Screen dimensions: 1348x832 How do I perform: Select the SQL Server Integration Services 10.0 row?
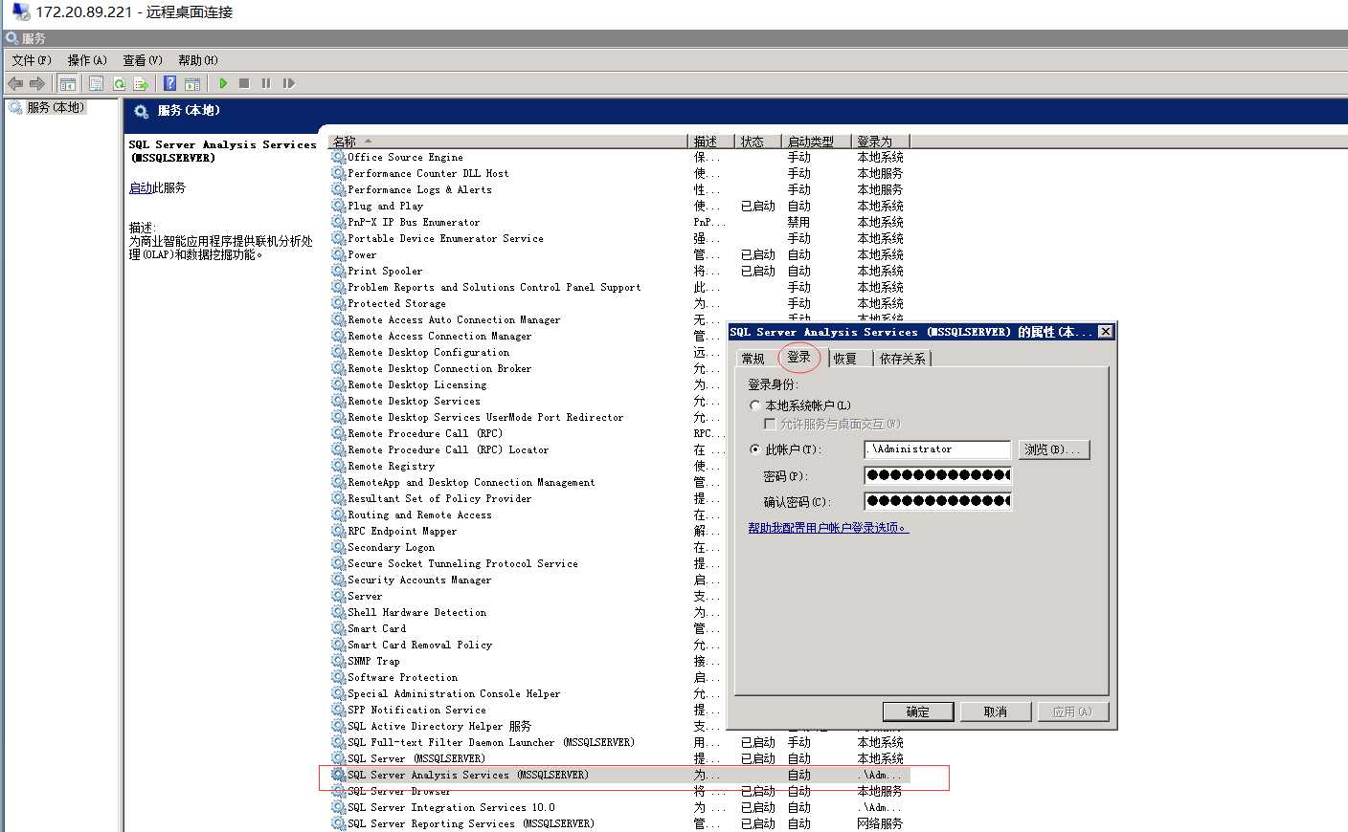coord(619,807)
